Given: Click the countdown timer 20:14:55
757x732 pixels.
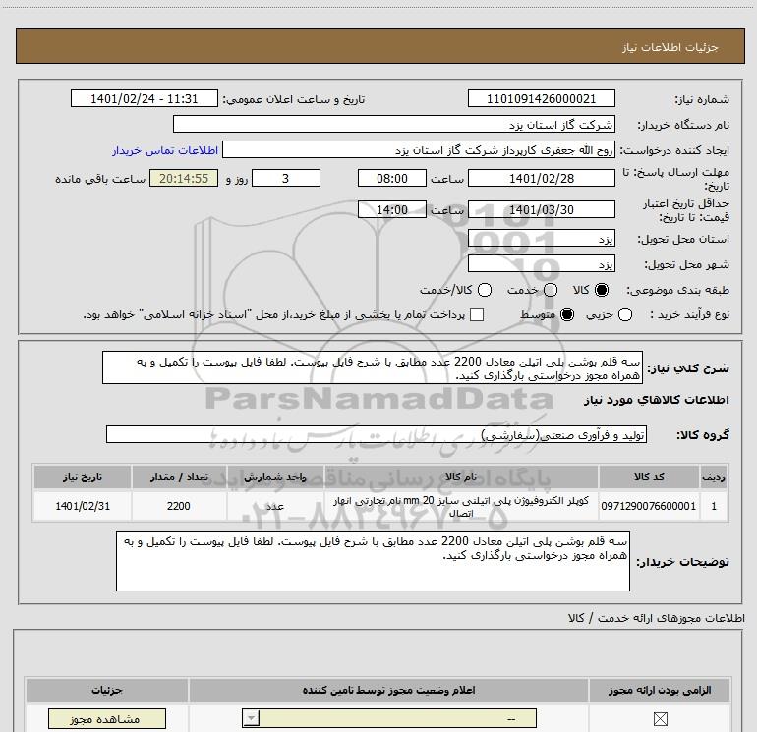Looking at the screenshot, I should [x=184, y=178].
